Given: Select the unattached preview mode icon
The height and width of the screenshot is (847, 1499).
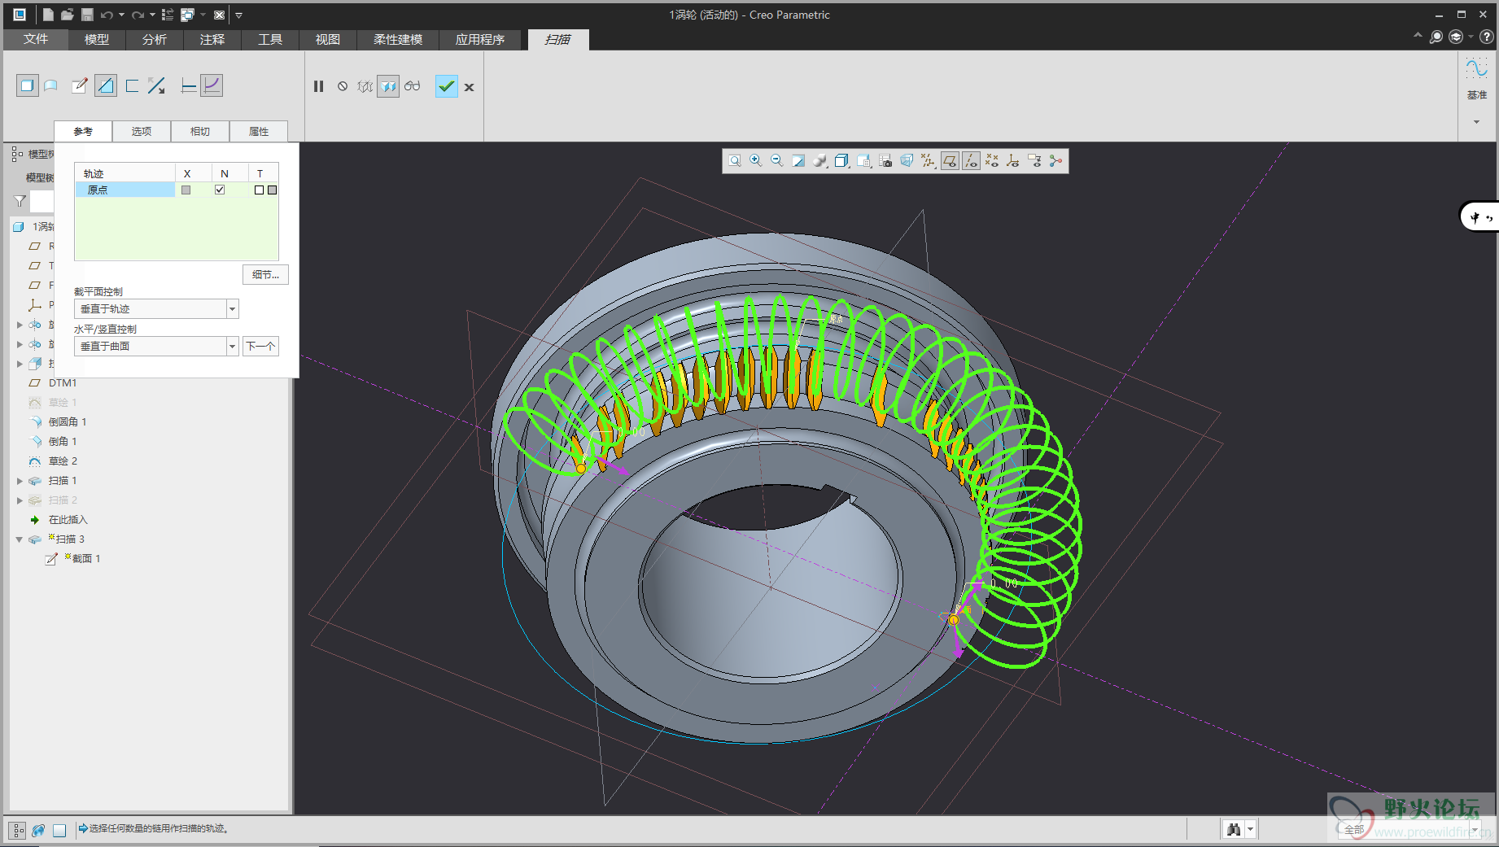Looking at the screenshot, I should 365,86.
